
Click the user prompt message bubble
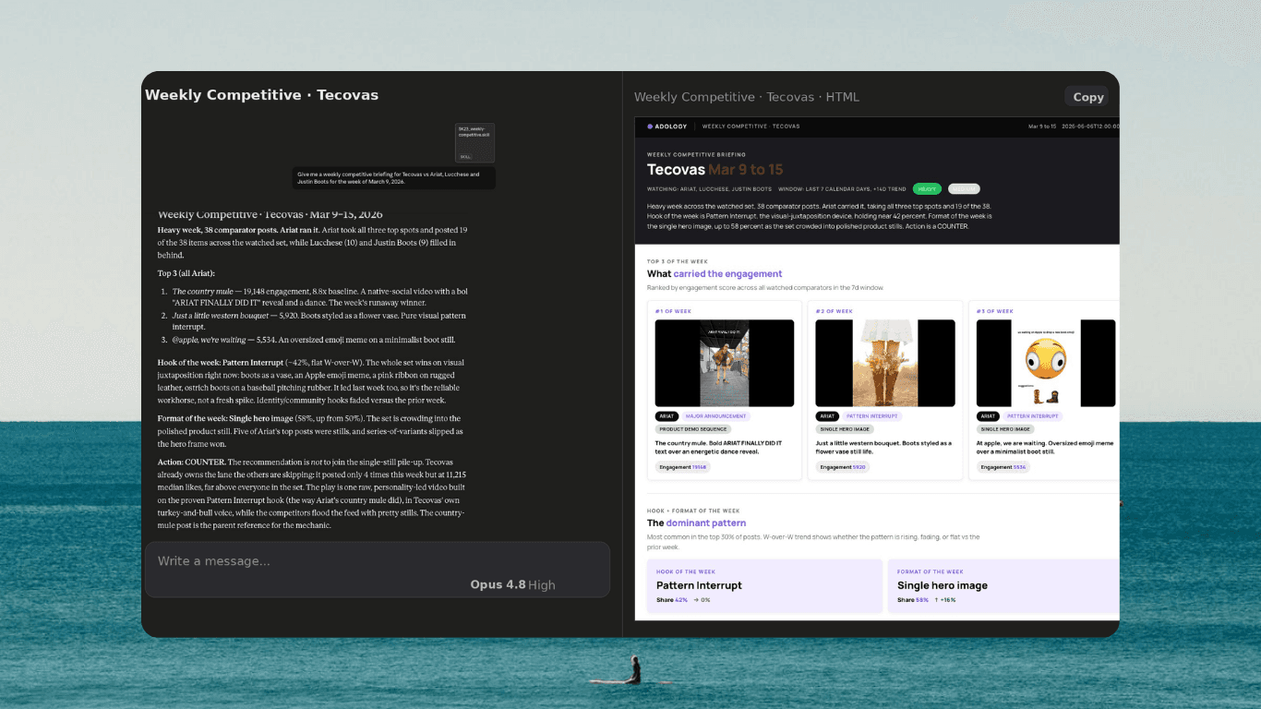pos(394,178)
